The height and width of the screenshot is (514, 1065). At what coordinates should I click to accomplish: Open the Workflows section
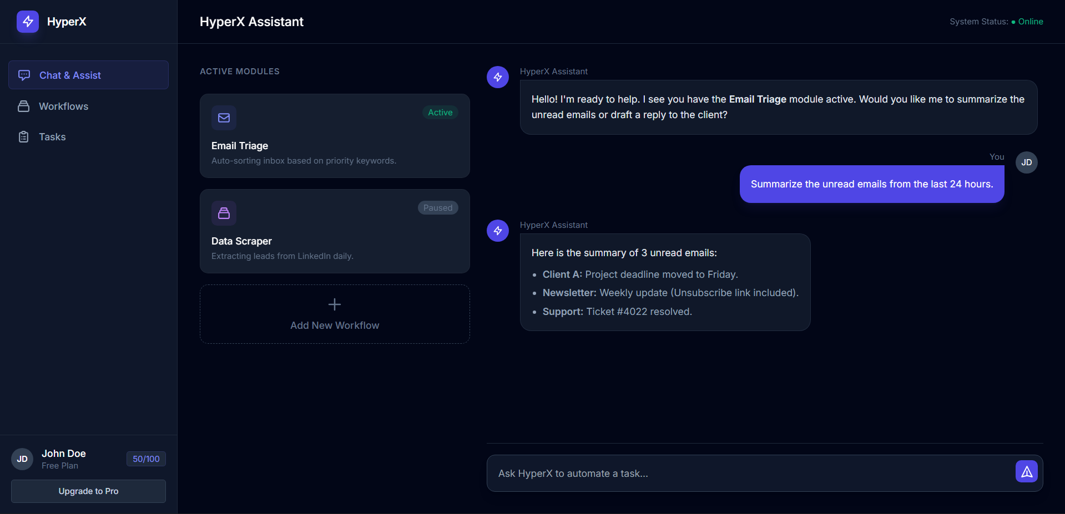(x=63, y=106)
